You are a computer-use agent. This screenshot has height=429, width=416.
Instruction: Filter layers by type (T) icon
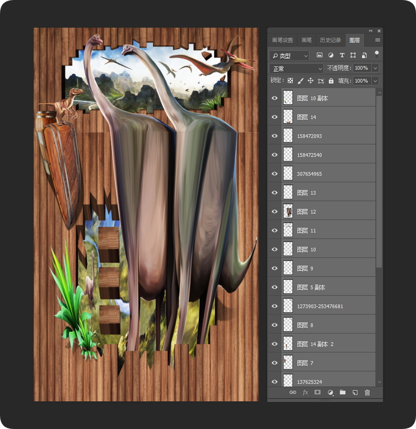(342, 55)
